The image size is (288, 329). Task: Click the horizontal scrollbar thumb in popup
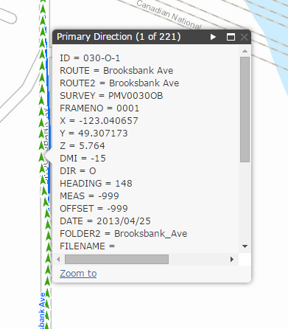[x=116, y=259]
